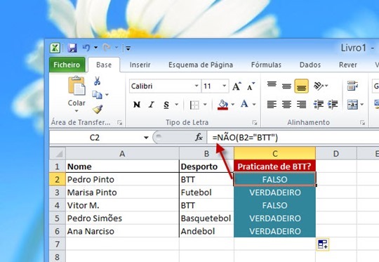Decrease the cell indent
The width and height of the screenshot is (379, 262).
pyautogui.click(x=319, y=105)
